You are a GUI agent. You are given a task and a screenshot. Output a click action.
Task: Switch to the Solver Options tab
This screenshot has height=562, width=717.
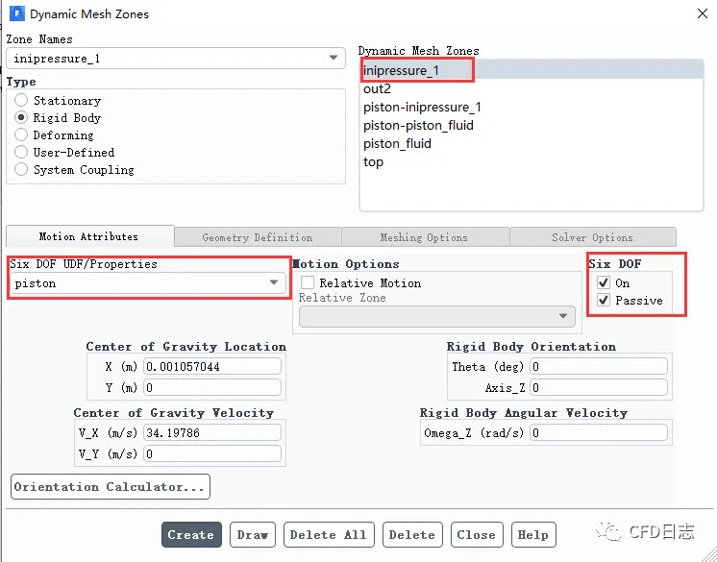pos(592,237)
